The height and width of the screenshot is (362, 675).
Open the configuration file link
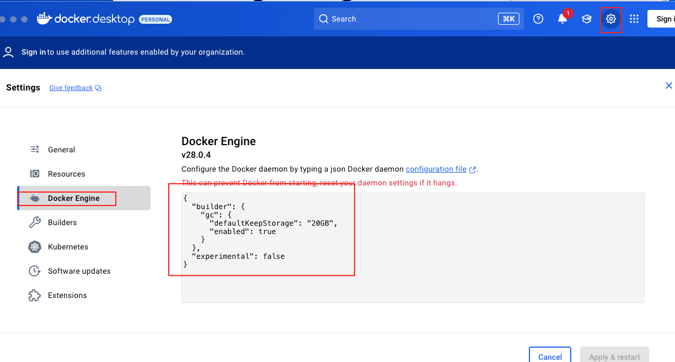click(x=436, y=169)
